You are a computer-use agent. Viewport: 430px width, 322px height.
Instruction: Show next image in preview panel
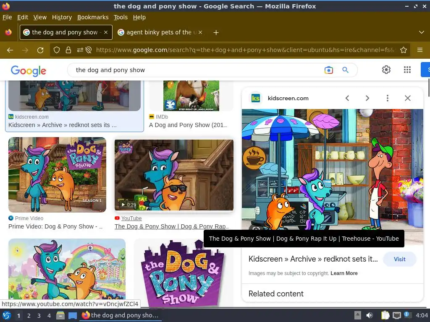pos(367,98)
